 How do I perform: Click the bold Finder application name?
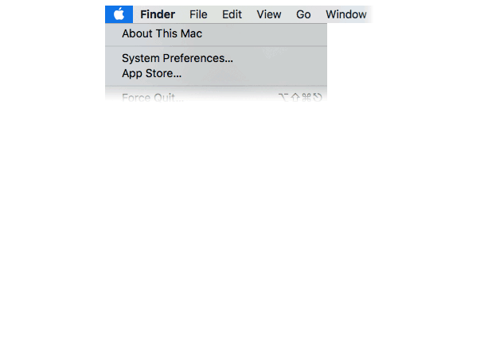point(158,14)
